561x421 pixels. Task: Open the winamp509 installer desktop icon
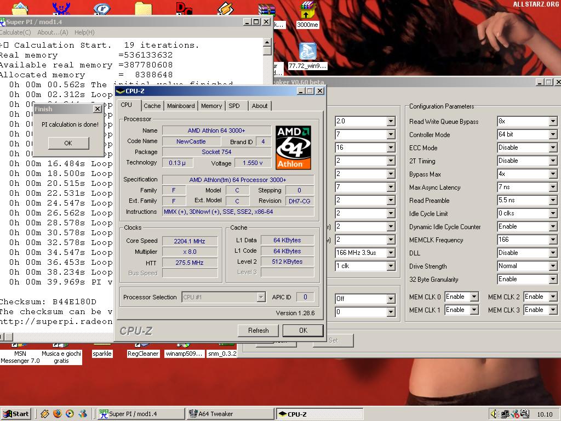184,354
